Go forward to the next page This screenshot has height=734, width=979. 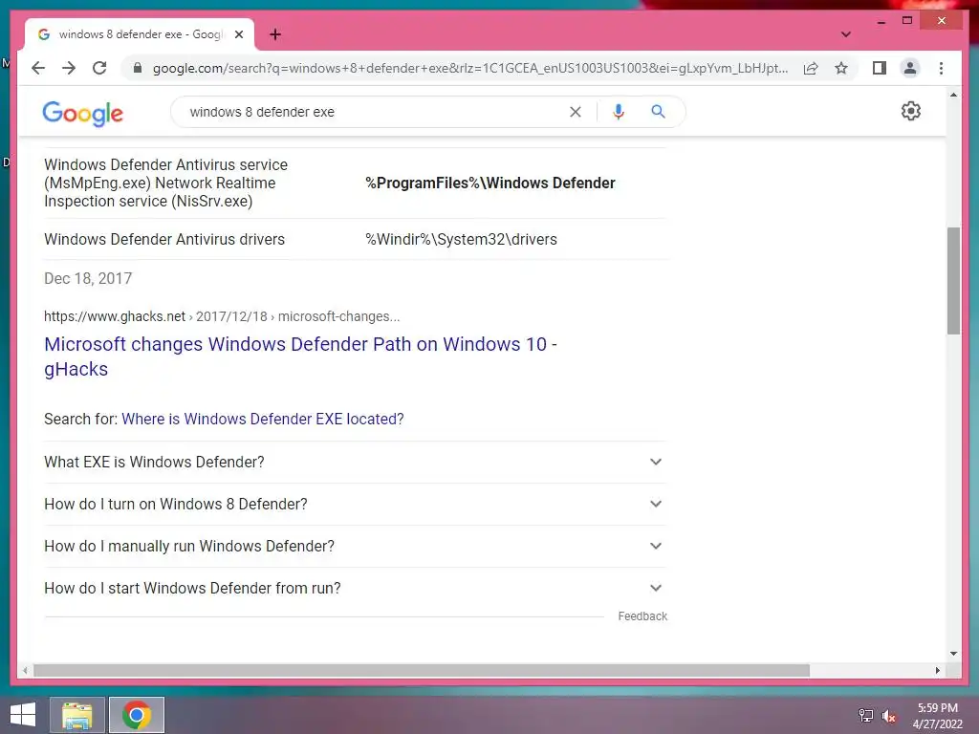point(69,68)
